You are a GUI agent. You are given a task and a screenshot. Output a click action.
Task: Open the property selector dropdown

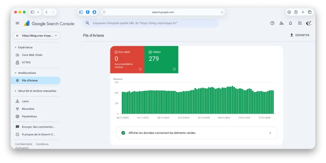36,36
